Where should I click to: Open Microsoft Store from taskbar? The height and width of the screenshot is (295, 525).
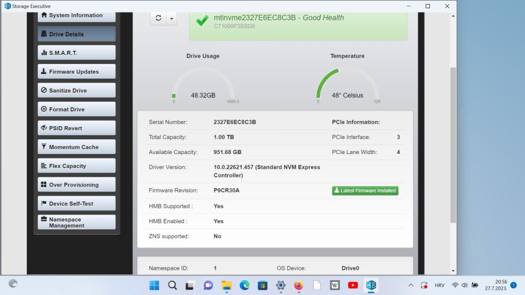263,285
